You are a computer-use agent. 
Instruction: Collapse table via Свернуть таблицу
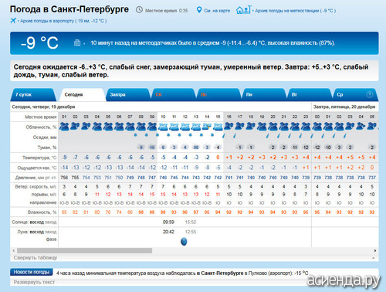[36, 257]
